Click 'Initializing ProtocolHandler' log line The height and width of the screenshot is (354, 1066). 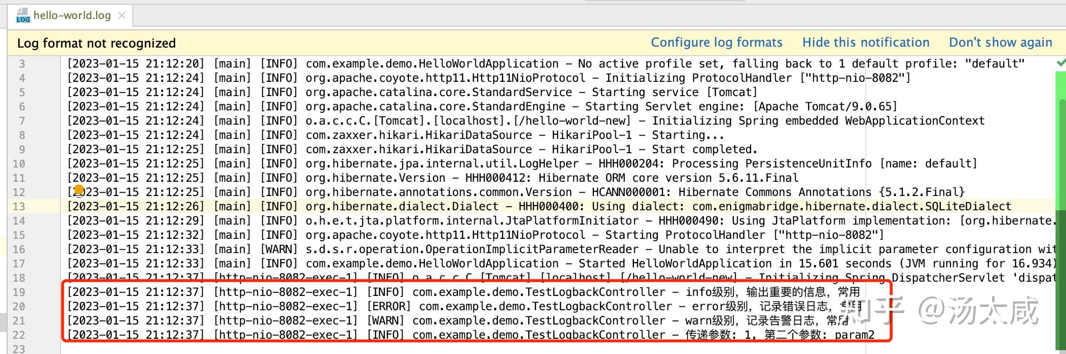coord(488,78)
